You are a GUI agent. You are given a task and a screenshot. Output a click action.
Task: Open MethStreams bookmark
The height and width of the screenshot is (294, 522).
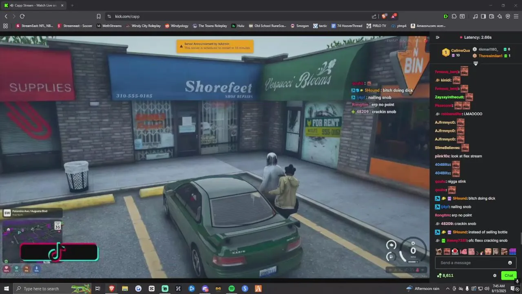(x=109, y=26)
